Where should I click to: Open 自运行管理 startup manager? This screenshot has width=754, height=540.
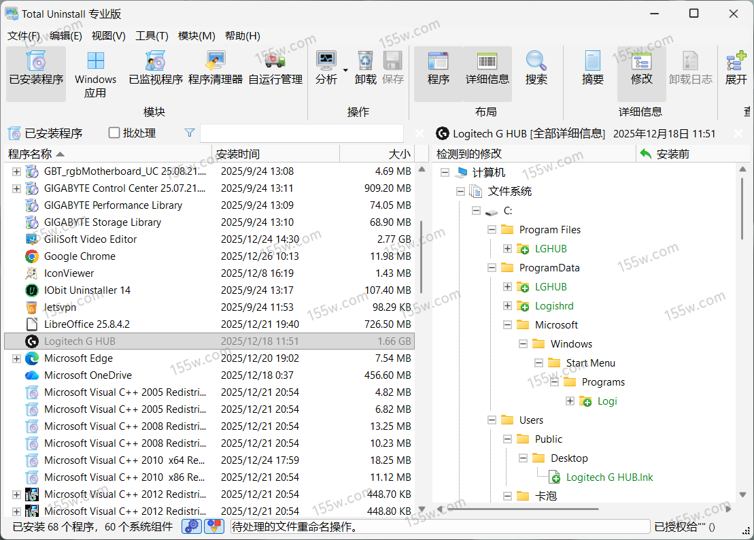[275, 72]
